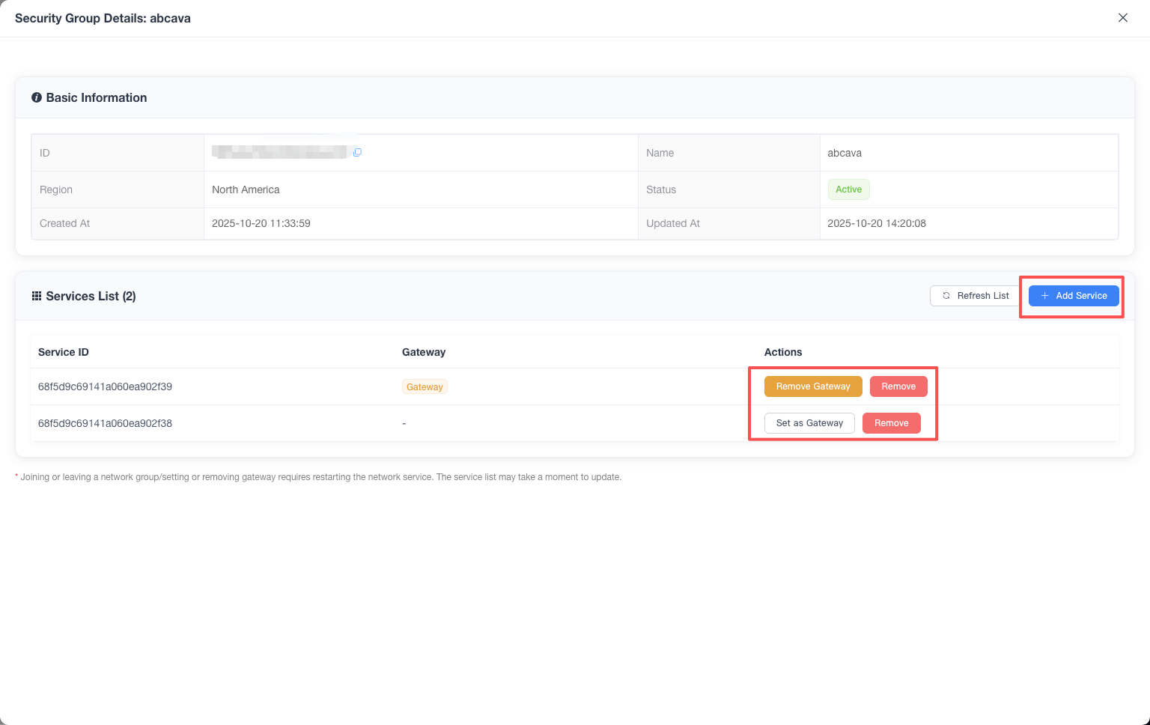Set service ending f38 as gateway
Screen dimensions: 1150x725
pos(809,423)
